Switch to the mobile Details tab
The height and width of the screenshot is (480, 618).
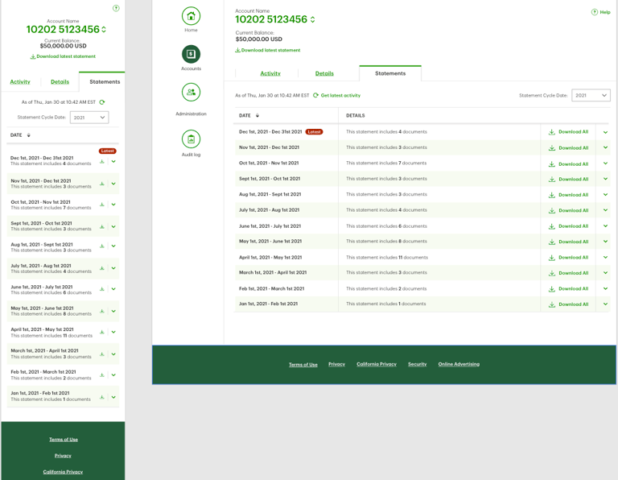[60, 81]
